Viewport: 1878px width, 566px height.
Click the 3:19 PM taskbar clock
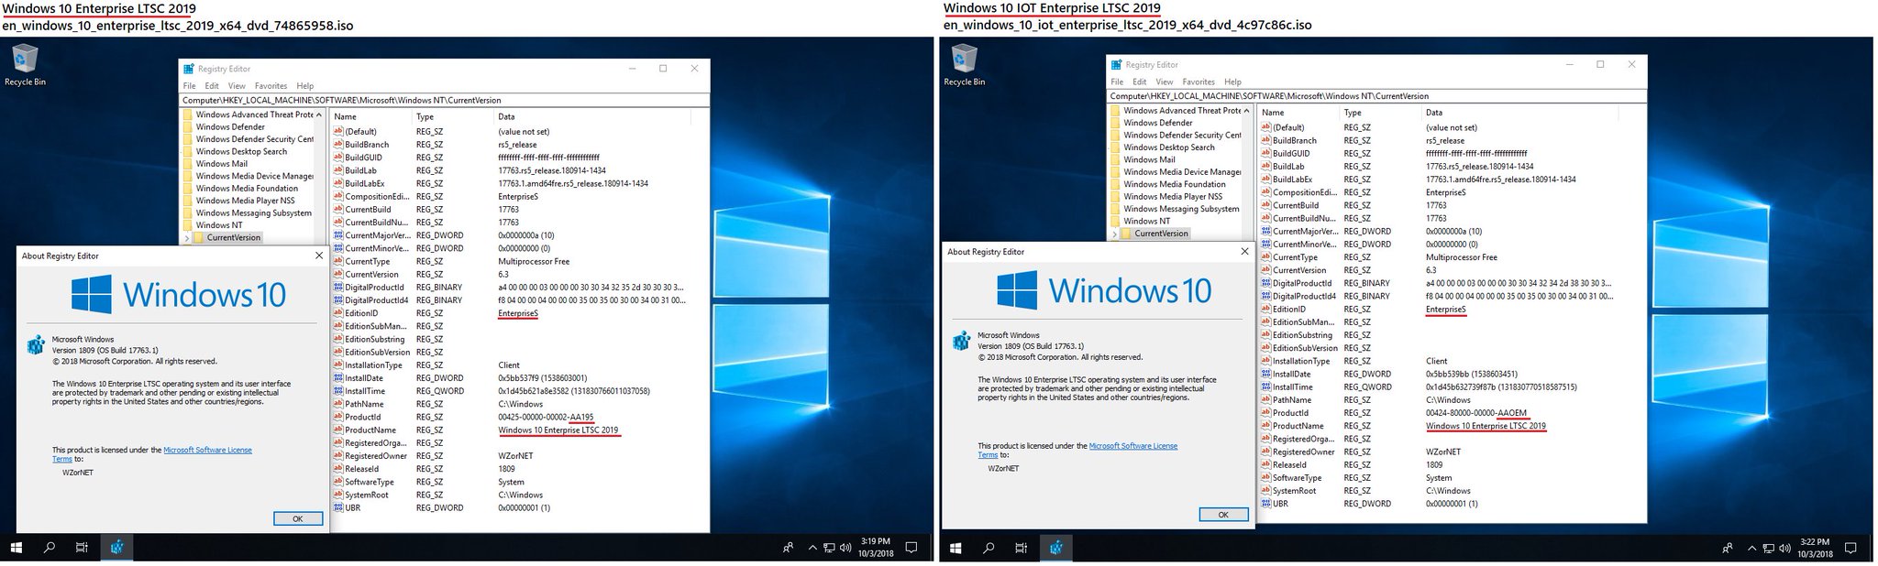tap(876, 548)
